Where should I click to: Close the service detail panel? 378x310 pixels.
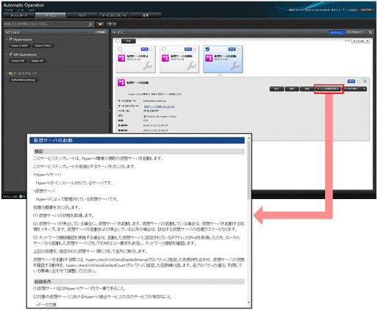tap(365, 81)
